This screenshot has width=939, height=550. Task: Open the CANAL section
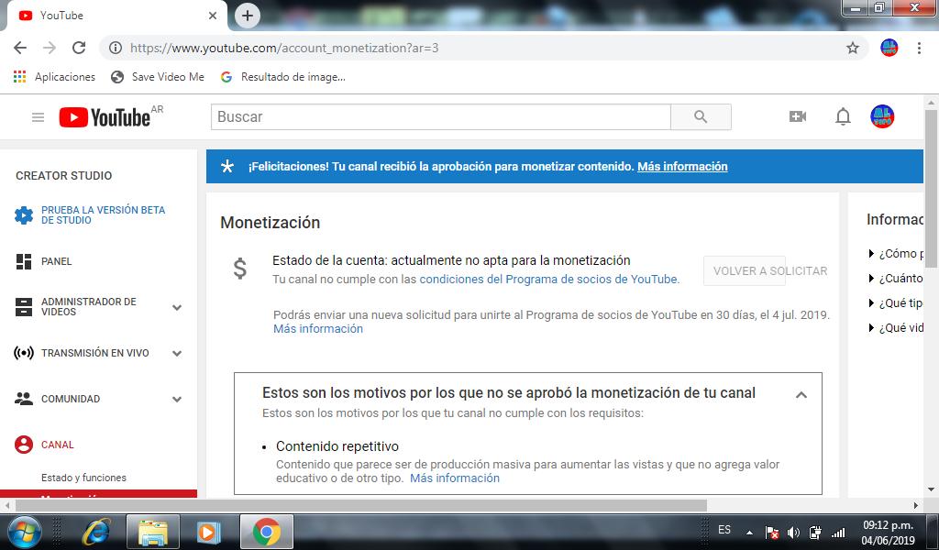(x=58, y=445)
